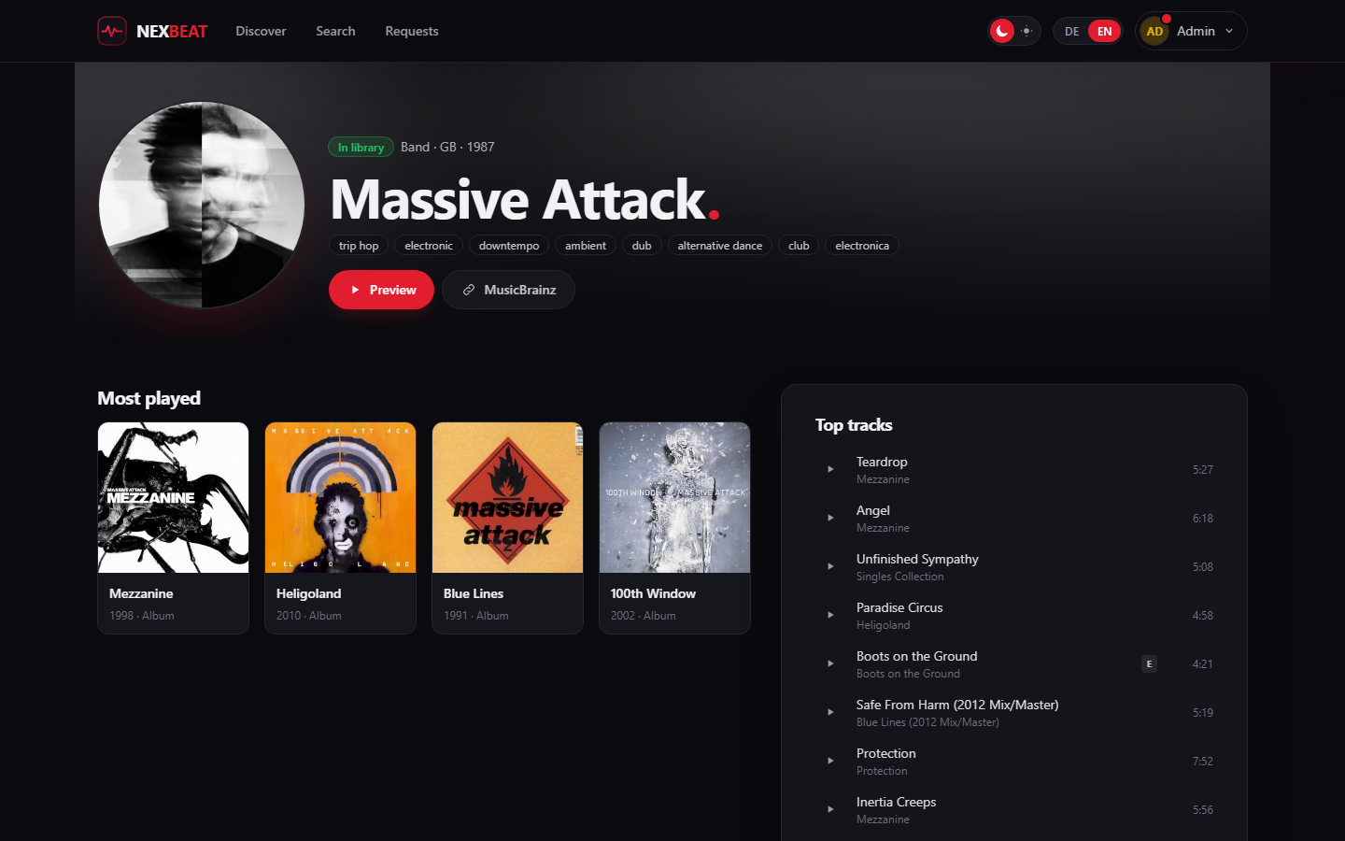This screenshot has height=841, width=1345.
Task: Play the Paradise Circus track
Action: coord(830,615)
